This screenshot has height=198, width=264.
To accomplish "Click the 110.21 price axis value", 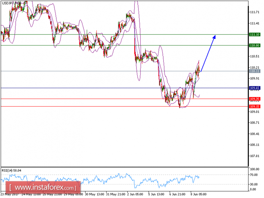I will point(254,68).
